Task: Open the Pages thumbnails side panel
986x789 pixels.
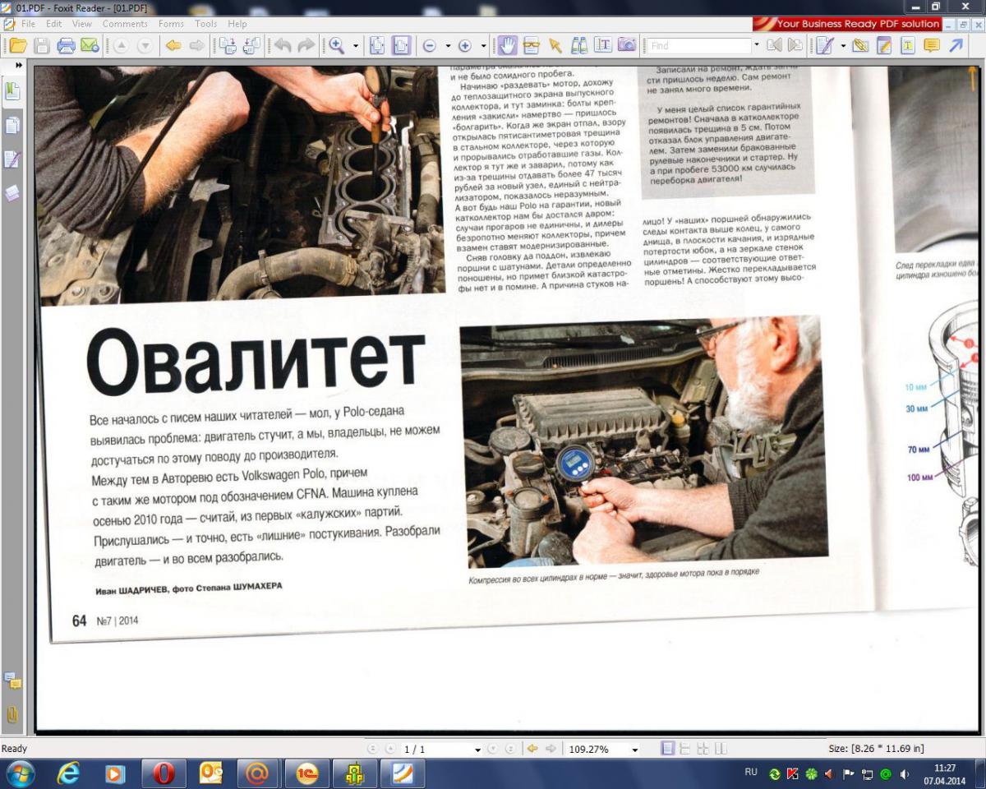Action: point(12,125)
